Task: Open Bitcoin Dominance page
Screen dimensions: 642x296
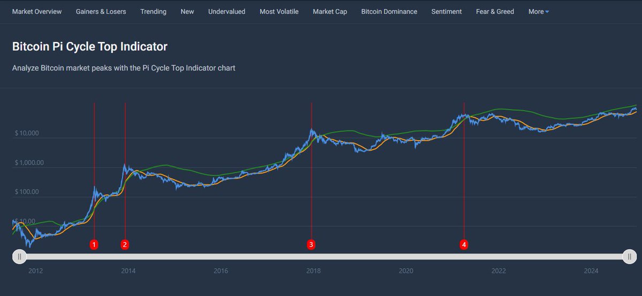Action: tap(389, 11)
